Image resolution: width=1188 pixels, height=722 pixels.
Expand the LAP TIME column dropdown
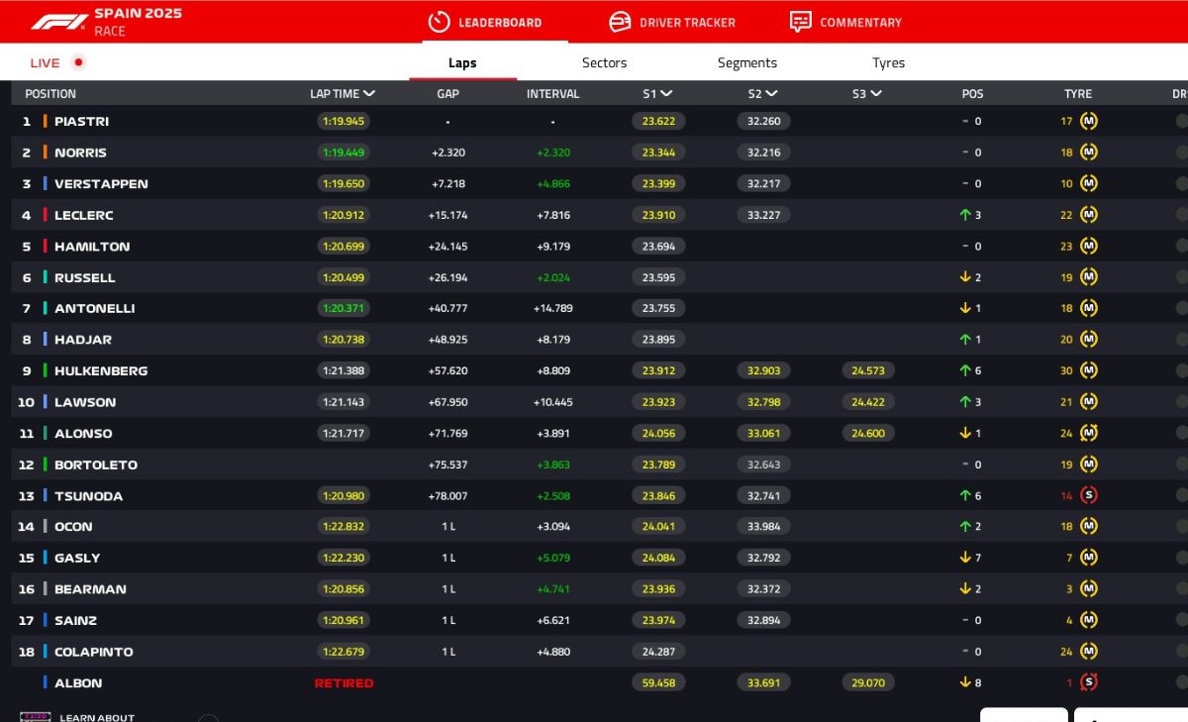[x=369, y=94]
